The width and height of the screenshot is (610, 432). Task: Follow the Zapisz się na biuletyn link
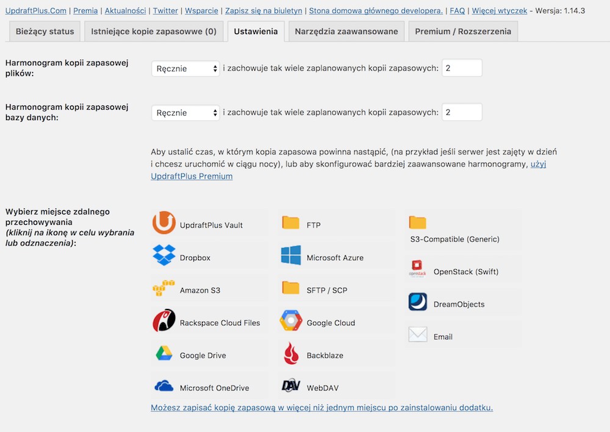(264, 11)
